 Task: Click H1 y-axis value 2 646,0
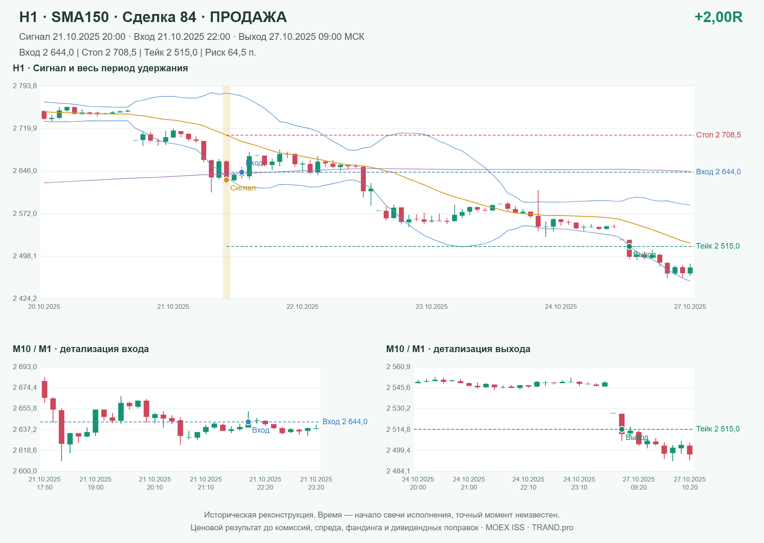coord(25,171)
